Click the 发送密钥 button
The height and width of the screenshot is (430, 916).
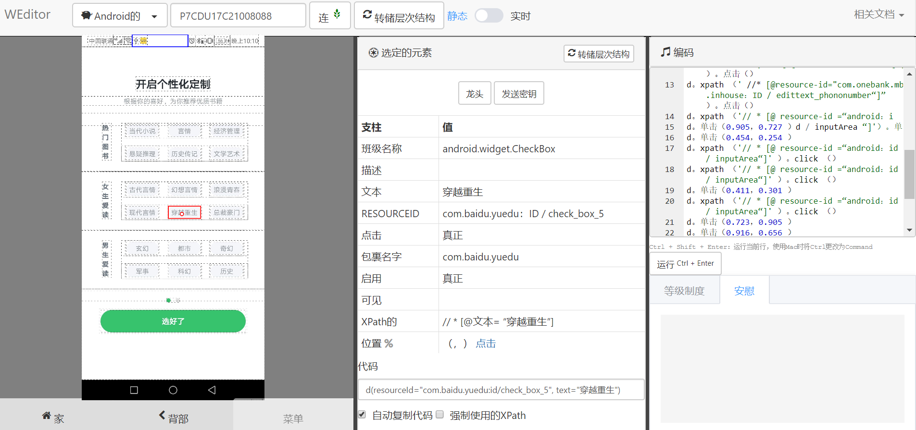point(519,94)
